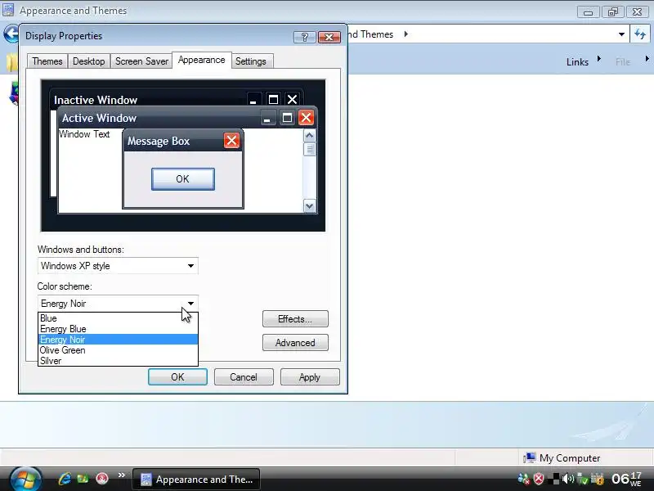Expand the arrow after Themes in address bar
This screenshot has height=491, width=654.
click(405, 34)
